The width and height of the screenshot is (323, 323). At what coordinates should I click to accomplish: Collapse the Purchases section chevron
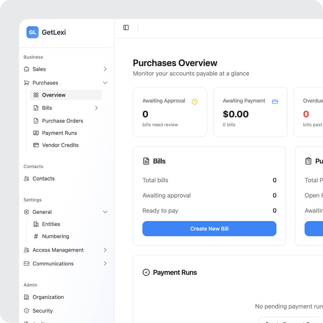coord(105,83)
